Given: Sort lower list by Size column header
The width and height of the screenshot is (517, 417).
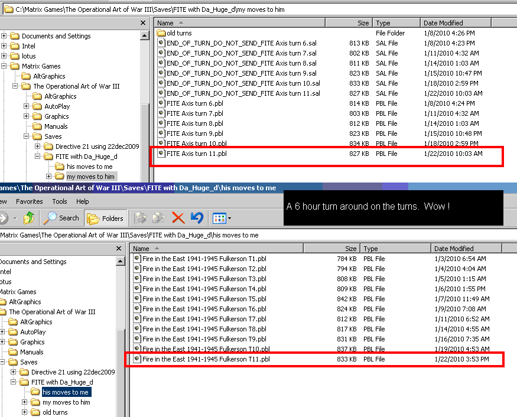Looking at the screenshot, I should 331,249.
